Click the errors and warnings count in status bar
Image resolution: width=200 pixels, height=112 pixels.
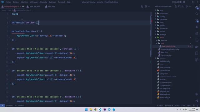[x=21, y=105]
